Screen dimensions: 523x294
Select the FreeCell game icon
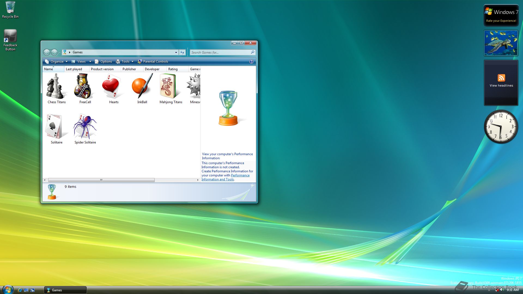click(x=85, y=88)
